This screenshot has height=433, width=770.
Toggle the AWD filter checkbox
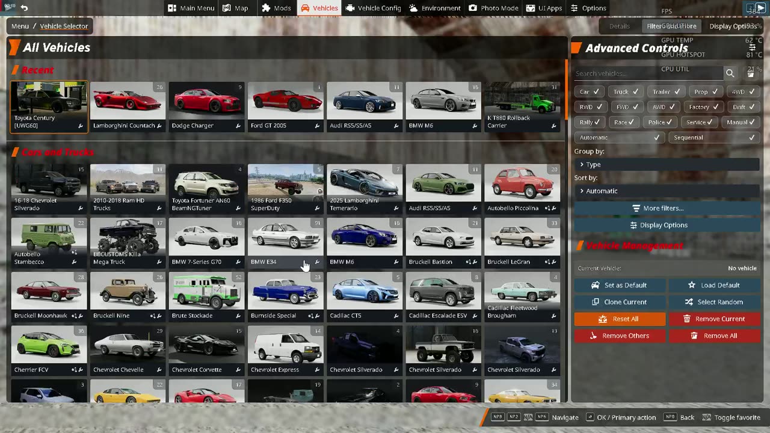point(664,107)
